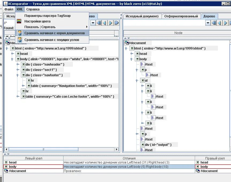The image size is (231, 182).
Task: Collapse ul node in right tree
Action: coord(137,81)
